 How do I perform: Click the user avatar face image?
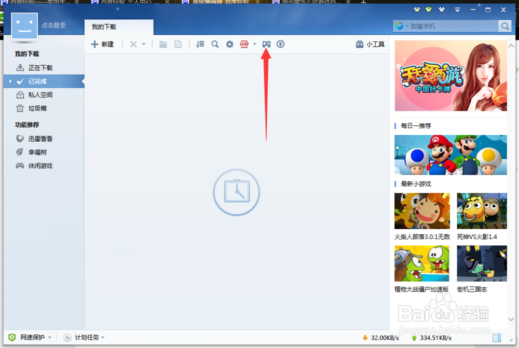coord(24,26)
